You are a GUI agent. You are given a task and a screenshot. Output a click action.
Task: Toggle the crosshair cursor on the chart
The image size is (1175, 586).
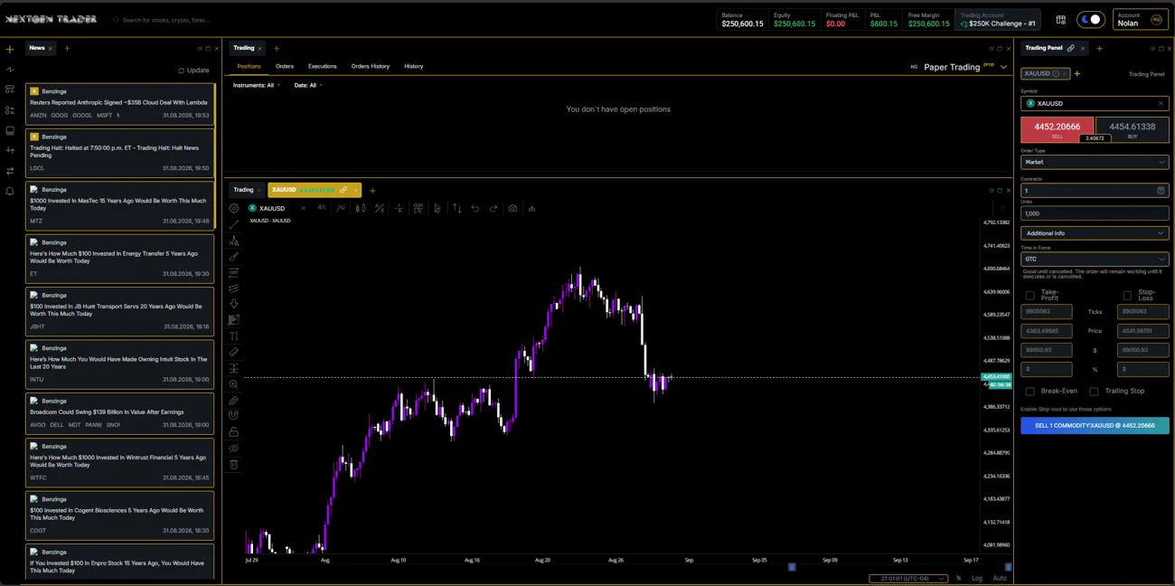(x=399, y=208)
